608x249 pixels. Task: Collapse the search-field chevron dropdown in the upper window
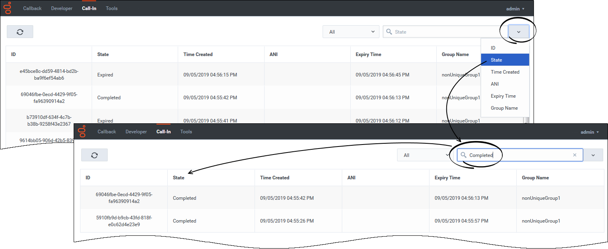[518, 32]
